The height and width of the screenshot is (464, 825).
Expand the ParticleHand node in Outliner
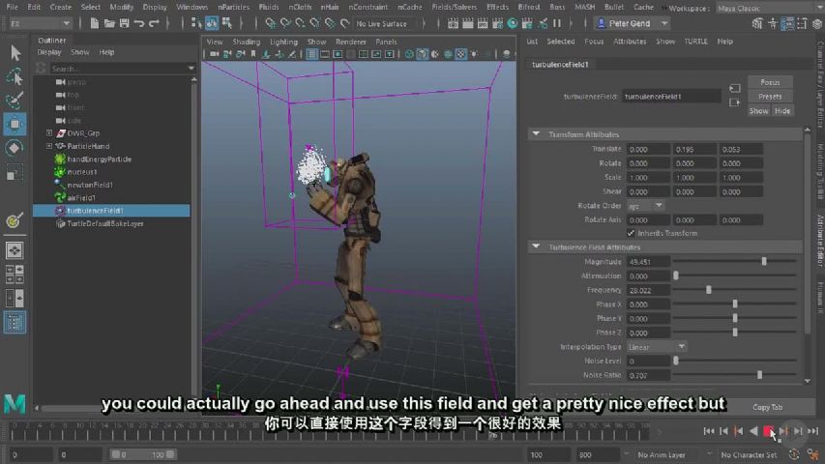coord(49,146)
